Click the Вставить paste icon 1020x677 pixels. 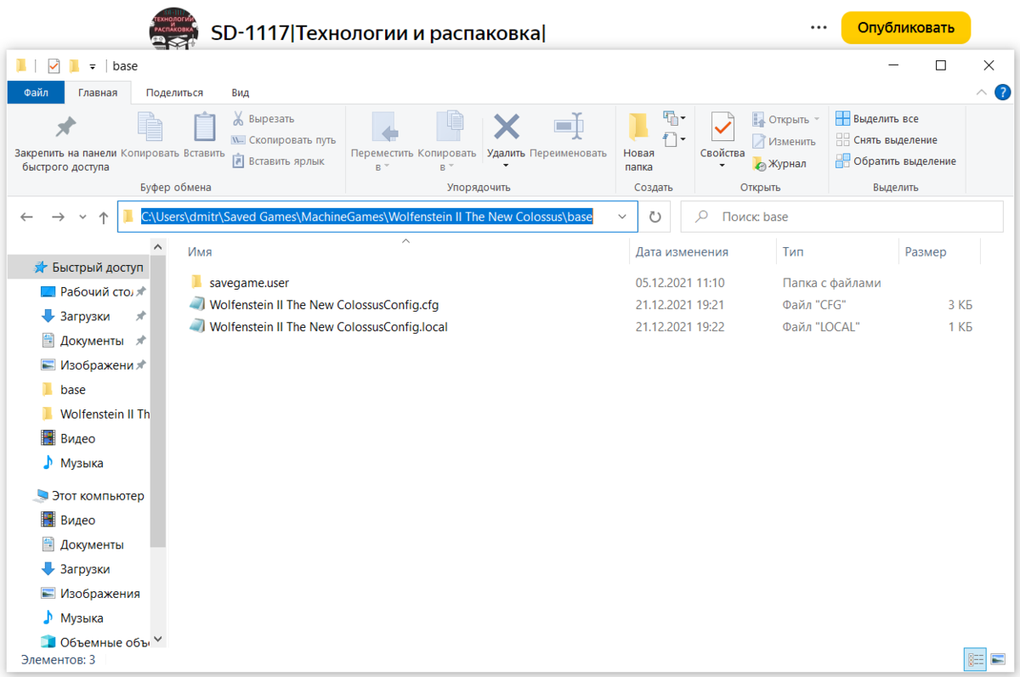(x=204, y=127)
